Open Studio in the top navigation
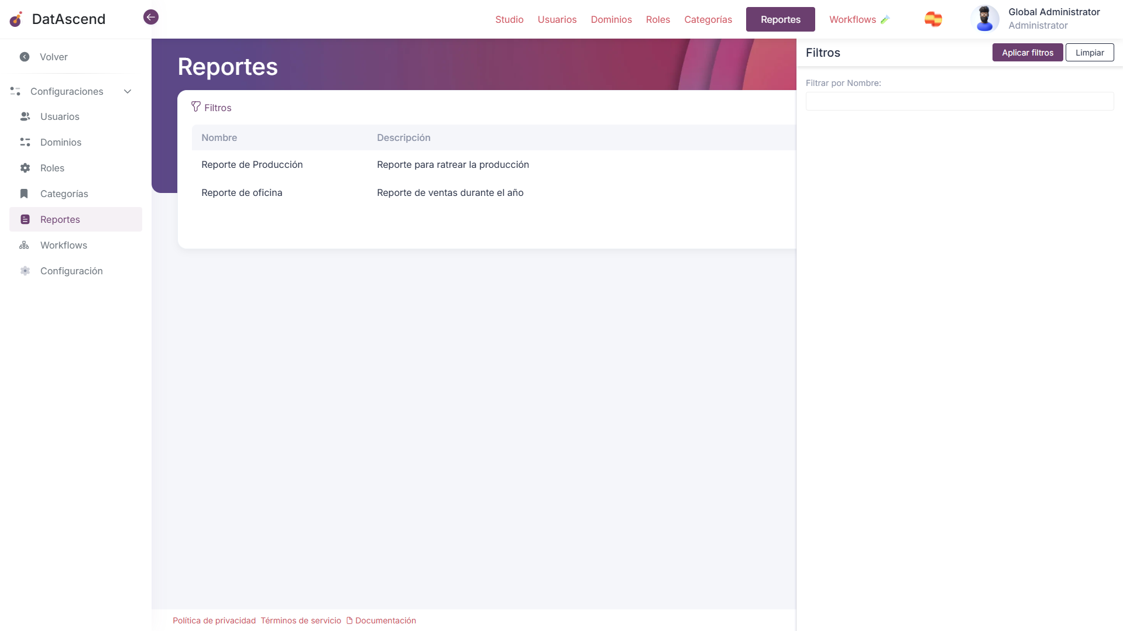Screen dimensions: 1123x631 509,19
